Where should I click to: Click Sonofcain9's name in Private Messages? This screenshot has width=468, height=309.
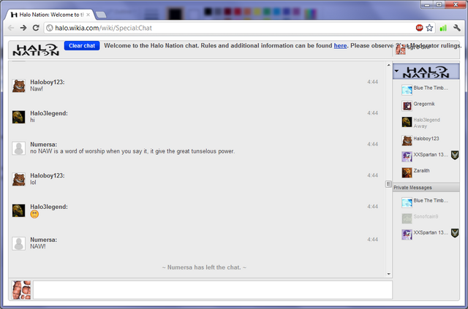[x=426, y=216]
